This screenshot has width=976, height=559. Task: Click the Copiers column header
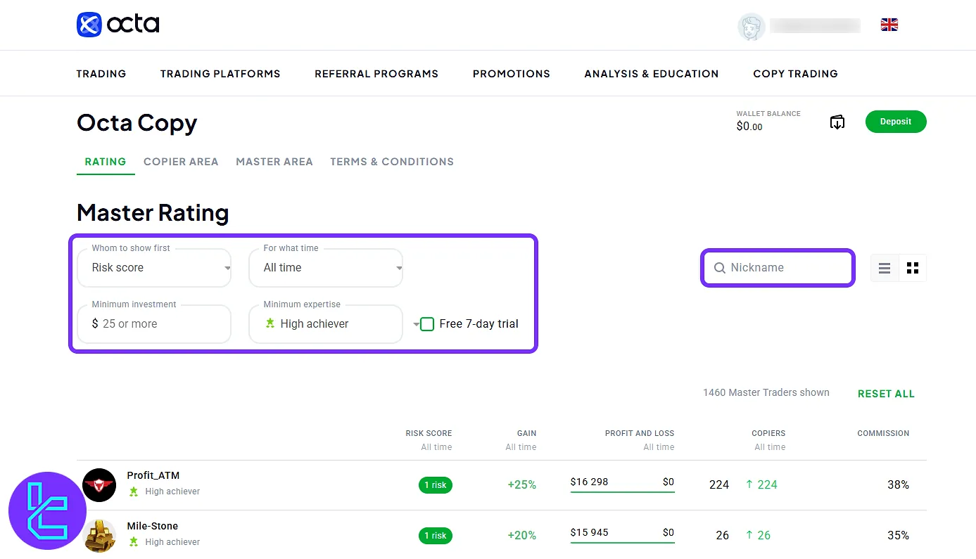(768, 433)
